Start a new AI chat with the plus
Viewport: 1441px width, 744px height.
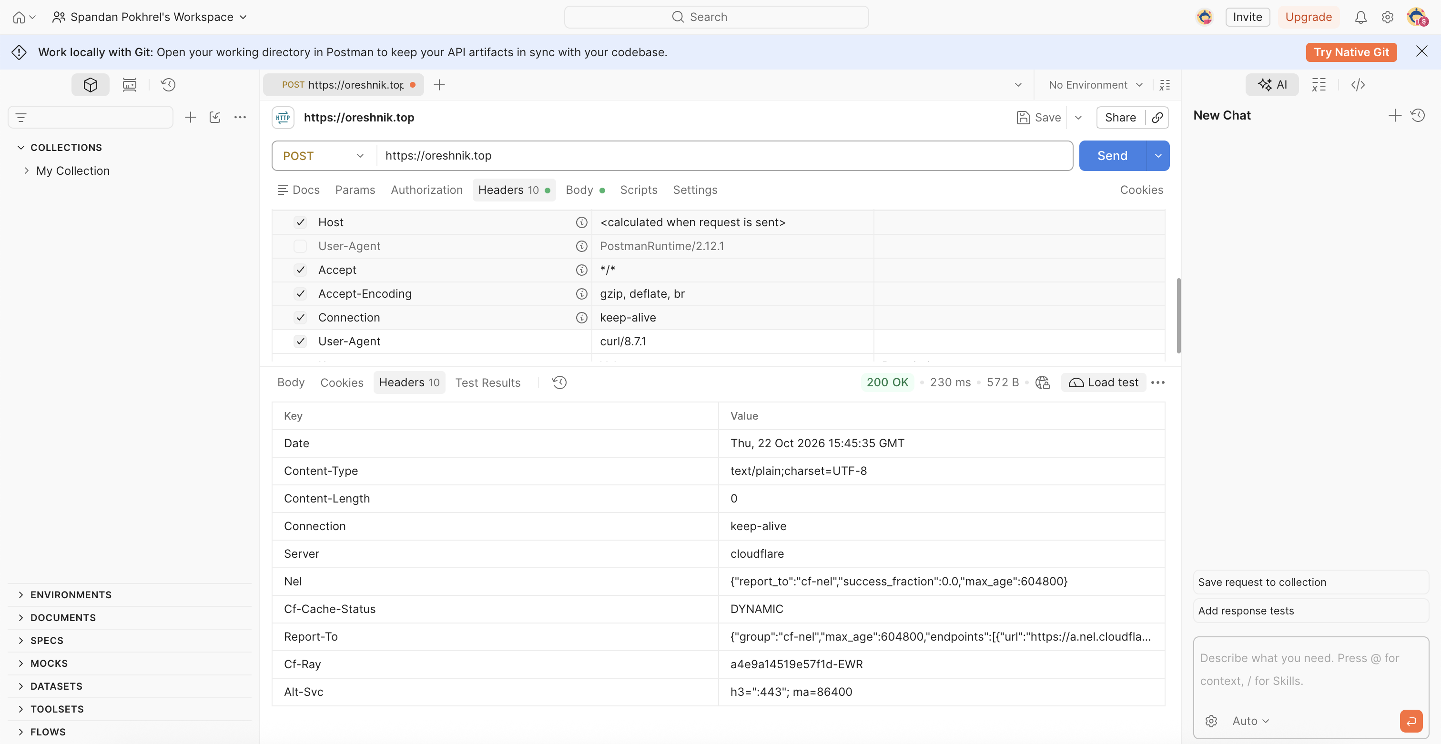click(x=1395, y=116)
